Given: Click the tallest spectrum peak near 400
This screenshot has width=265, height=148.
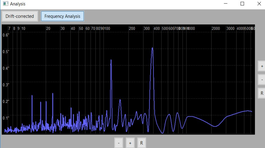Looking at the screenshot, I should click(x=153, y=48).
